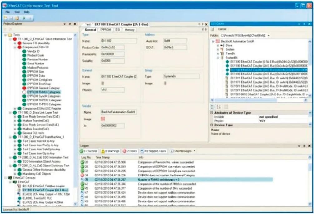Image resolution: width=314 pixels, height=214 pixels.
Task: Collapse the Beckhoff Automation GmbH node
Action: click(x=213, y=41)
